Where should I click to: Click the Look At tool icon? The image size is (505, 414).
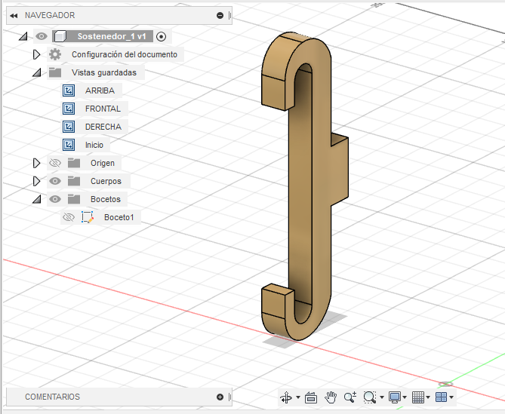(311, 397)
